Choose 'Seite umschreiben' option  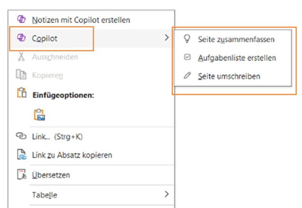tap(229, 76)
